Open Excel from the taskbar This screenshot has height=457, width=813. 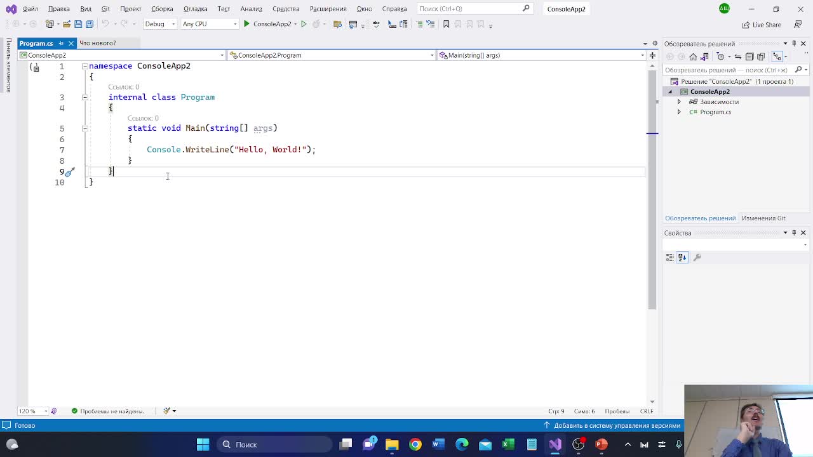[508, 444]
